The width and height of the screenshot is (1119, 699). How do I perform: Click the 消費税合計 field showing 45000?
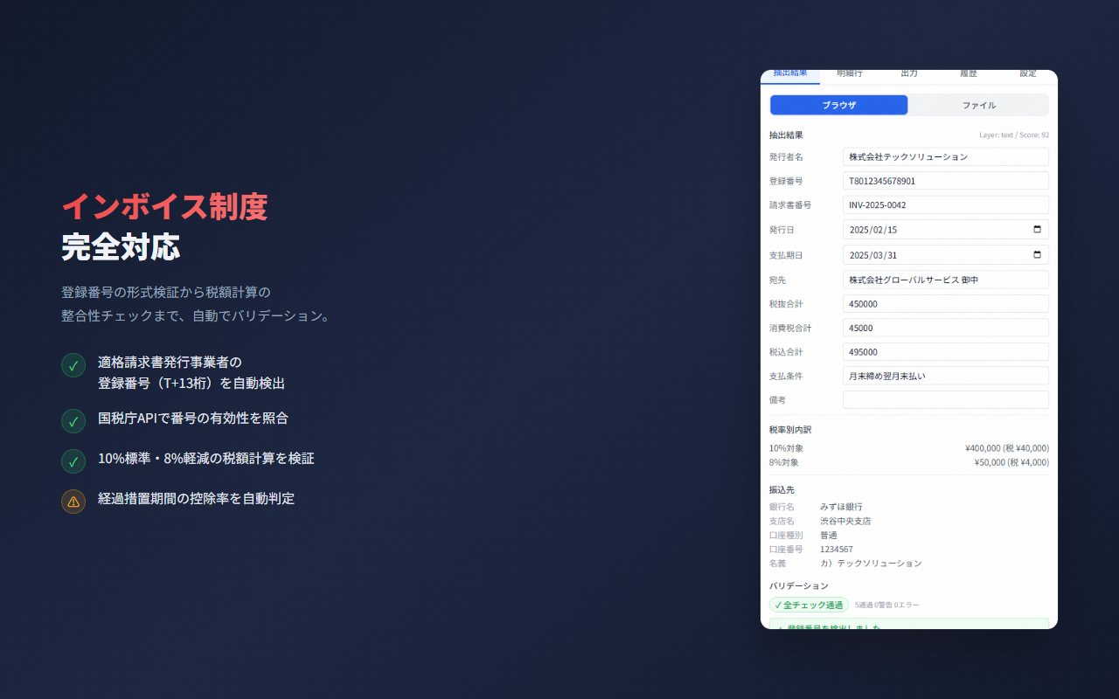[946, 328]
